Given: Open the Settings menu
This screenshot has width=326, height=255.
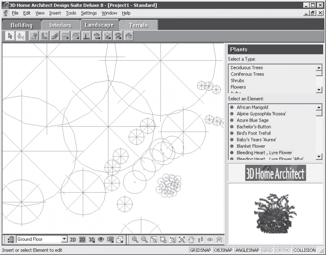Looking at the screenshot, I should pos(89,13).
